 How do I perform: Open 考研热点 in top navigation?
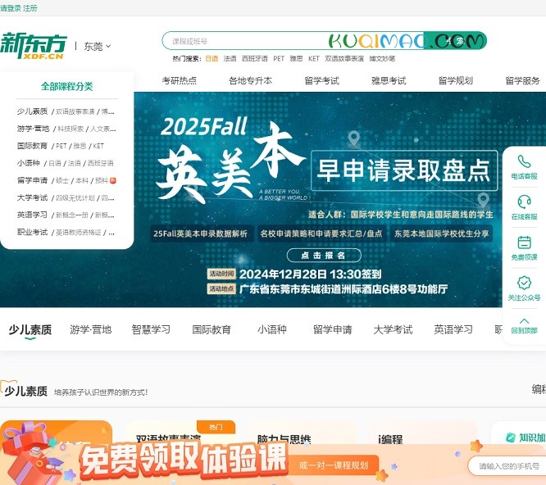(180, 81)
